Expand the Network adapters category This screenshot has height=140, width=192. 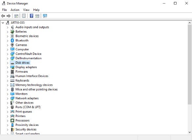8,98
